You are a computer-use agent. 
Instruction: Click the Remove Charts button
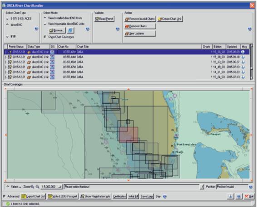click(140, 26)
